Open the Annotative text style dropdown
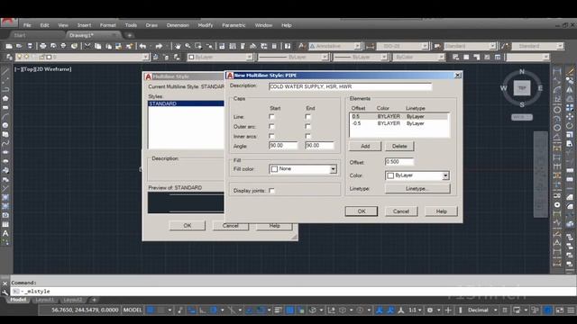 pos(357,46)
